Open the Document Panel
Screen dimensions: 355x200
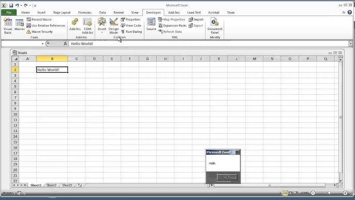[x=215, y=26]
